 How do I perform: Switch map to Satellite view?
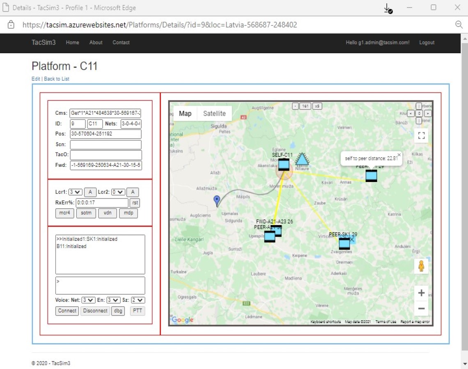coord(214,114)
